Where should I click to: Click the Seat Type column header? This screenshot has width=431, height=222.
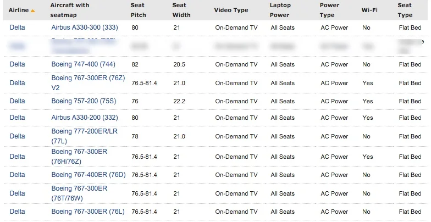click(x=405, y=10)
